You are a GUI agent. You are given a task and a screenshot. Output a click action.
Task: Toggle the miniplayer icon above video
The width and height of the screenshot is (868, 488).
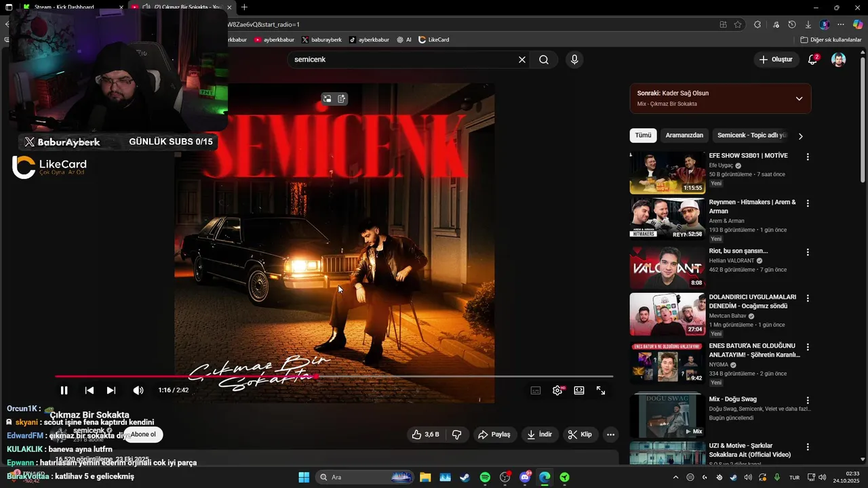tap(327, 99)
